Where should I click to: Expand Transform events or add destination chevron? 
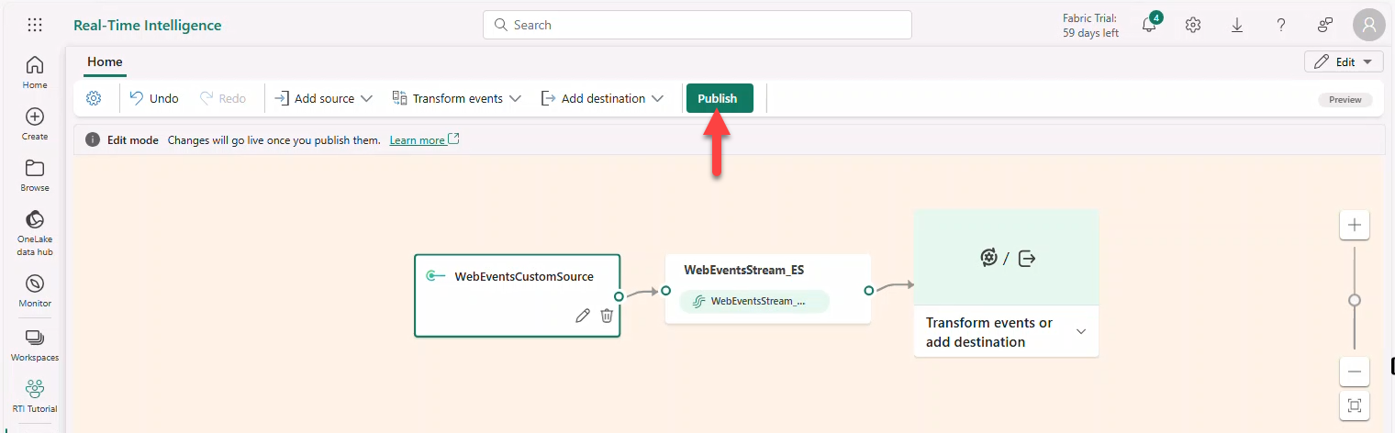pyautogui.click(x=1080, y=332)
